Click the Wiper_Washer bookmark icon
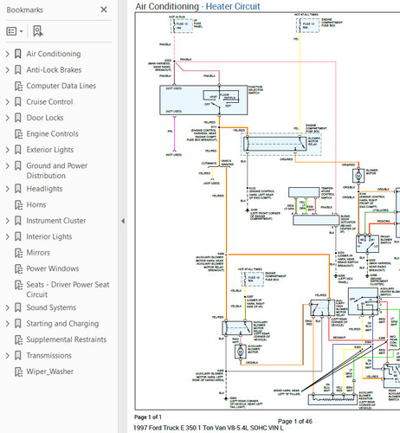The width and height of the screenshot is (400, 433). tap(18, 372)
